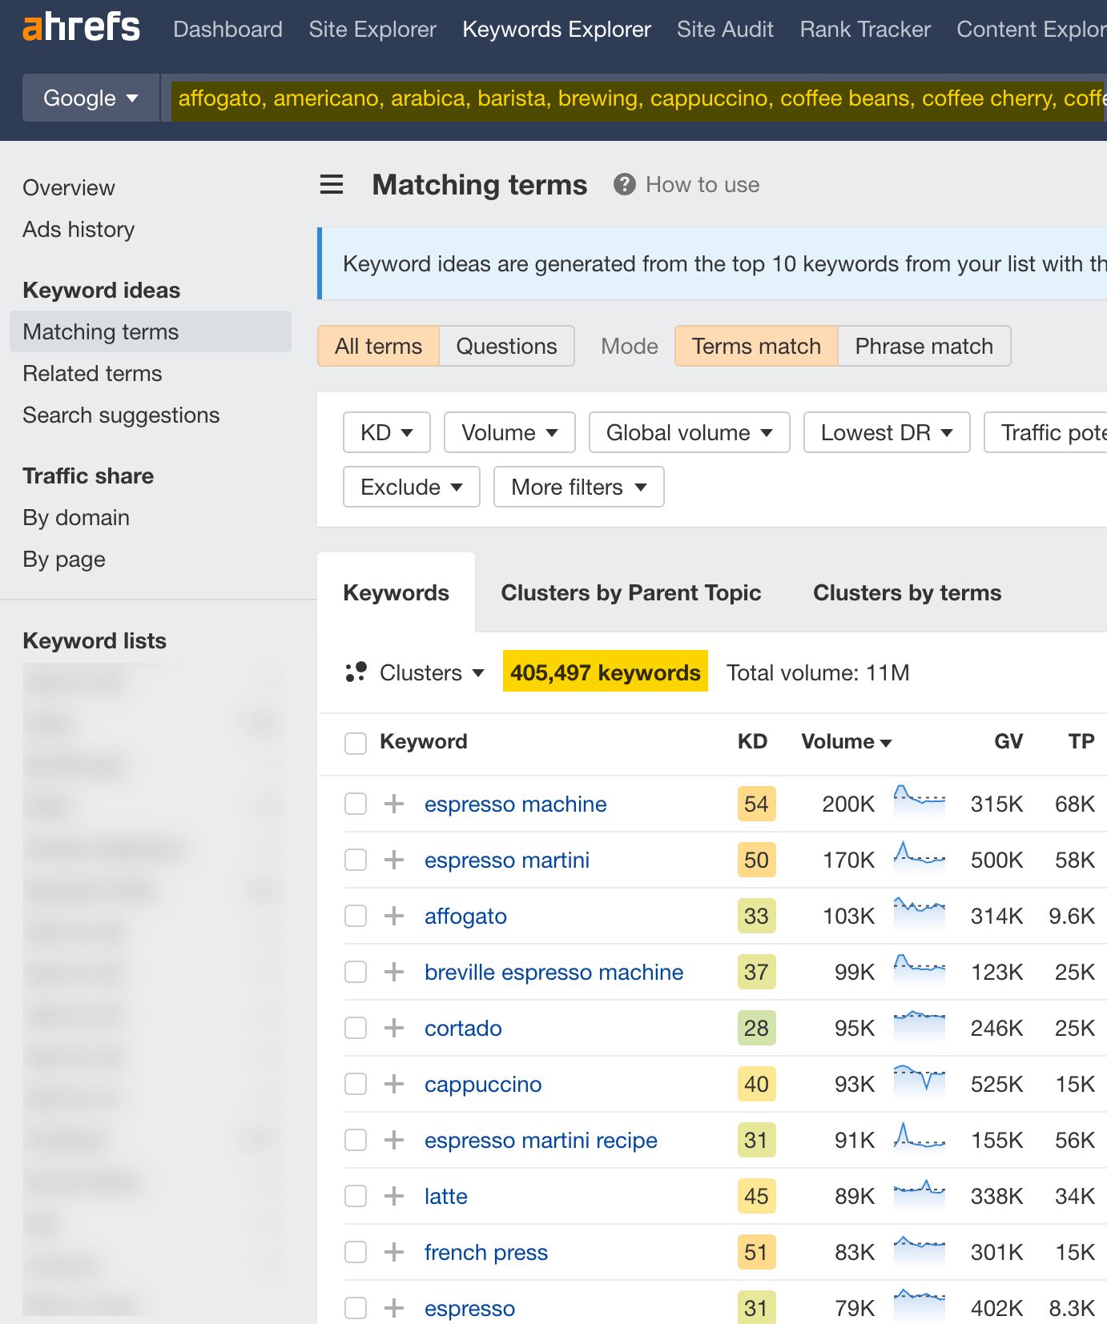The image size is (1107, 1324).
Task: Open Site Audit from top navigation
Action: point(725,30)
